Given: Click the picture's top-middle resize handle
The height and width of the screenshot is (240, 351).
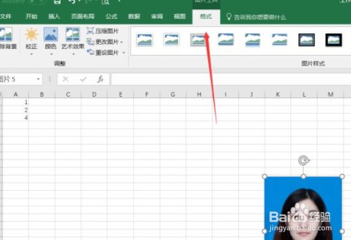Looking at the screenshot, I should (303, 177).
